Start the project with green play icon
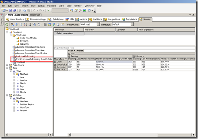Image resolution: width=198 pixels, height=139 pixels. 48,10
